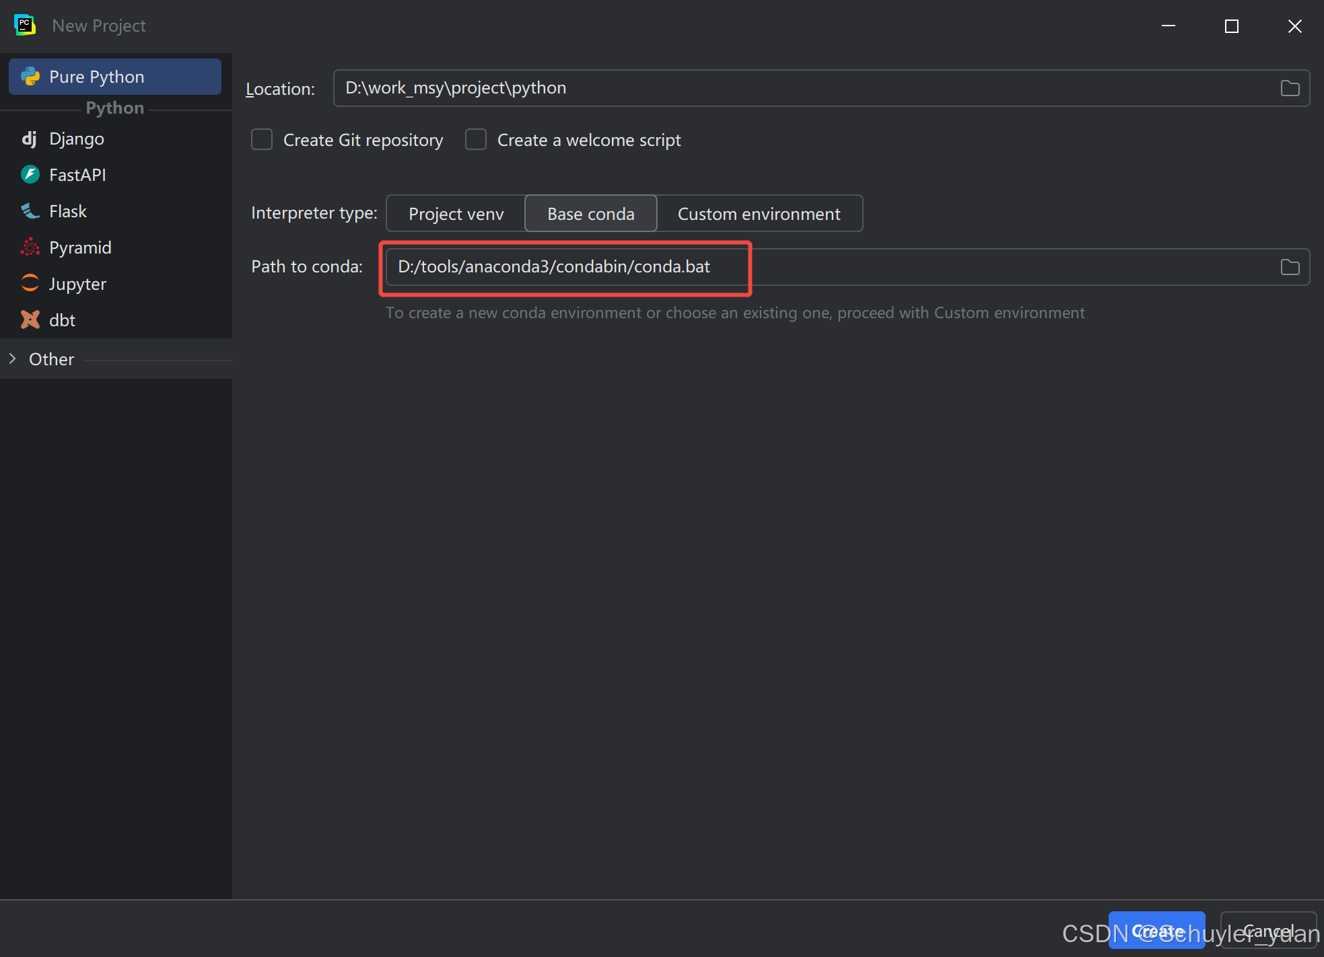Select Base conda interpreter type
Viewport: 1324px width, 957px height.
tap(590, 214)
